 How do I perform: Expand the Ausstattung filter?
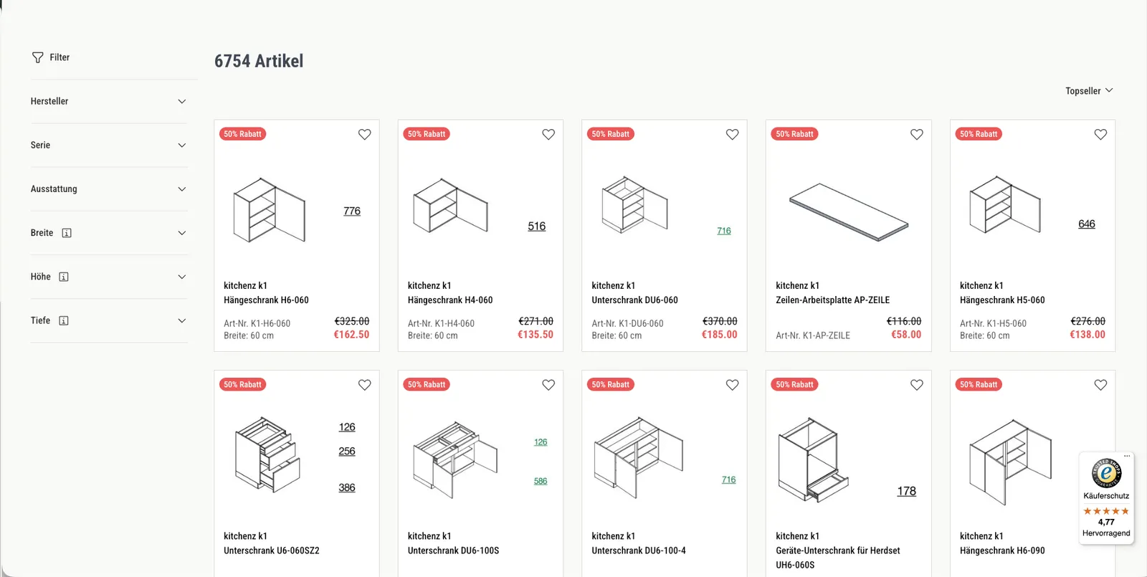pyautogui.click(x=108, y=189)
